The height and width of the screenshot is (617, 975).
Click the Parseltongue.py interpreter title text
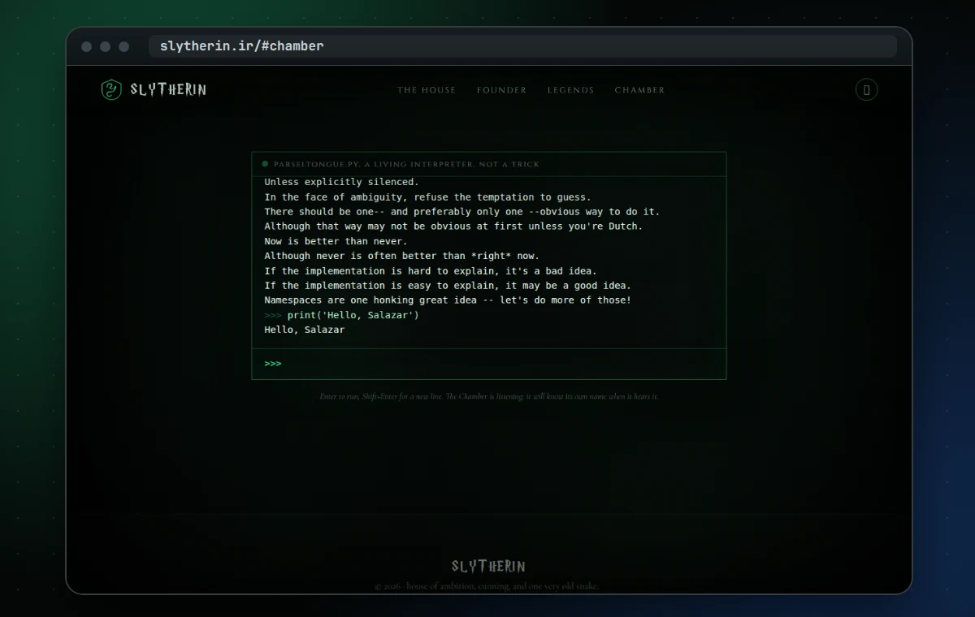[x=406, y=164]
